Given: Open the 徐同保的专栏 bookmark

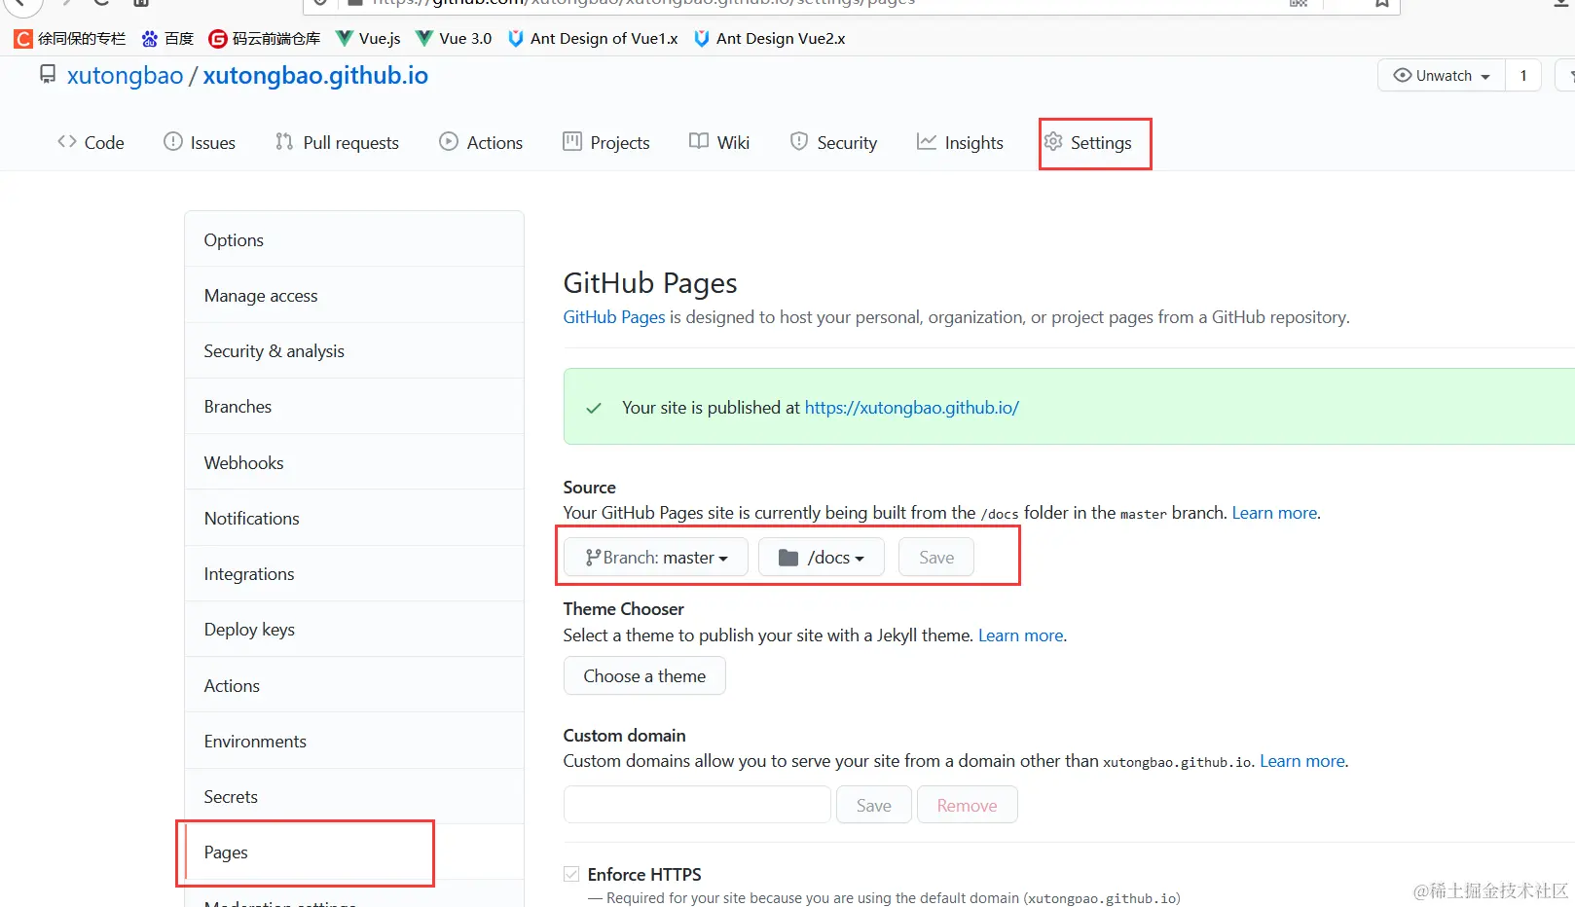Looking at the screenshot, I should click(x=70, y=38).
